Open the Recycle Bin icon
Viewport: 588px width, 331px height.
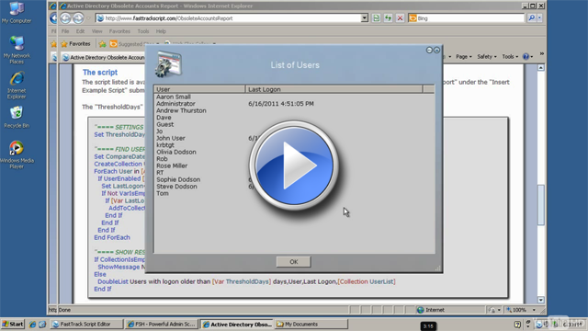pos(17,117)
